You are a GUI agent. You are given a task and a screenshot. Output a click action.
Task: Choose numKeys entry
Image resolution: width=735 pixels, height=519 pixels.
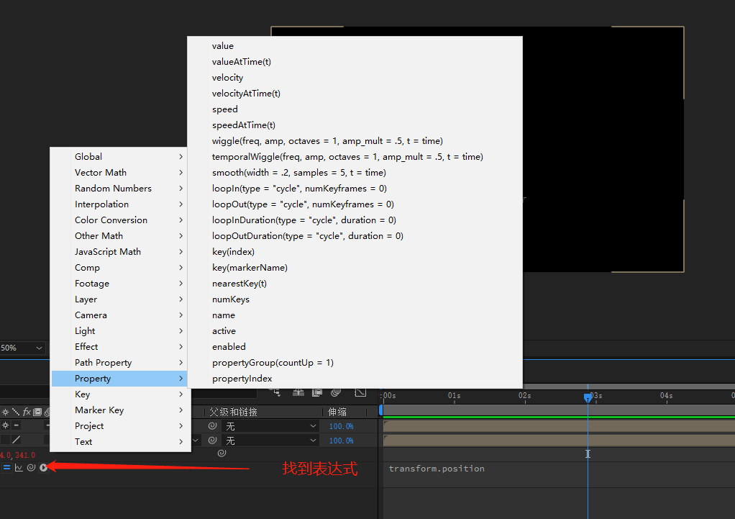click(355, 299)
